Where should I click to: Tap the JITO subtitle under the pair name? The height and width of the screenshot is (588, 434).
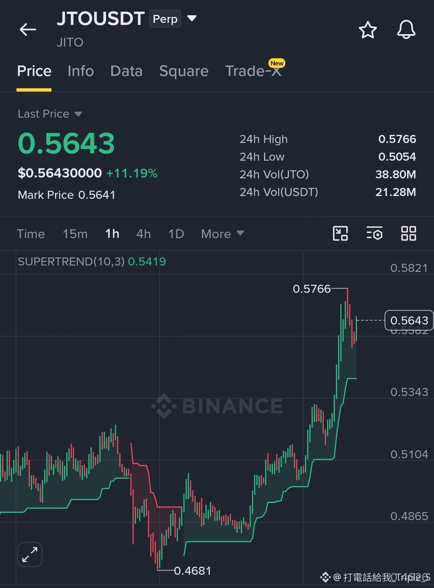click(x=70, y=42)
